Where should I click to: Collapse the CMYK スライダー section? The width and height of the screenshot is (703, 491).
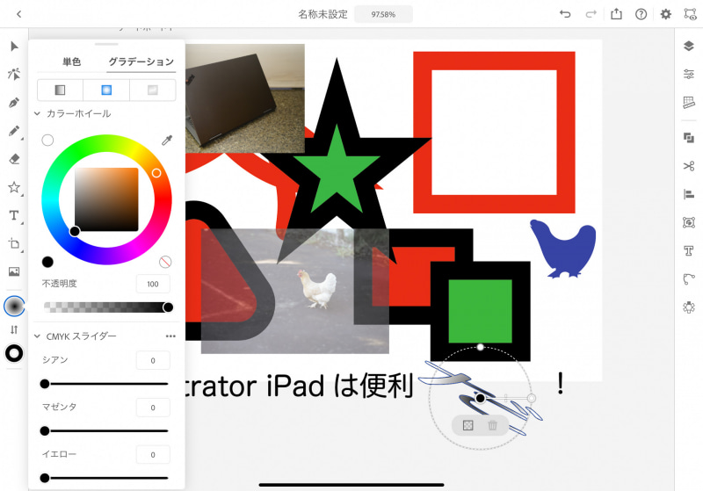37,336
